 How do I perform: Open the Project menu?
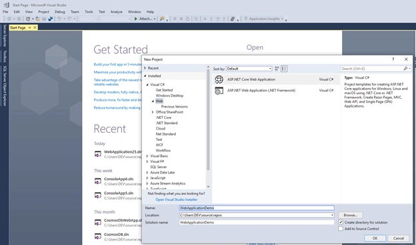click(43, 12)
